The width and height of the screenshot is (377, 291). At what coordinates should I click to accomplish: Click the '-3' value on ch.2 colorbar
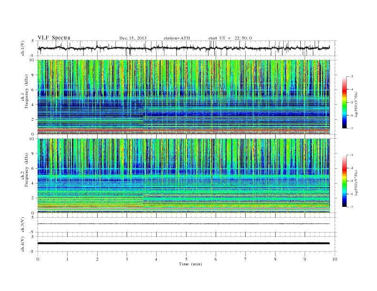(351, 155)
